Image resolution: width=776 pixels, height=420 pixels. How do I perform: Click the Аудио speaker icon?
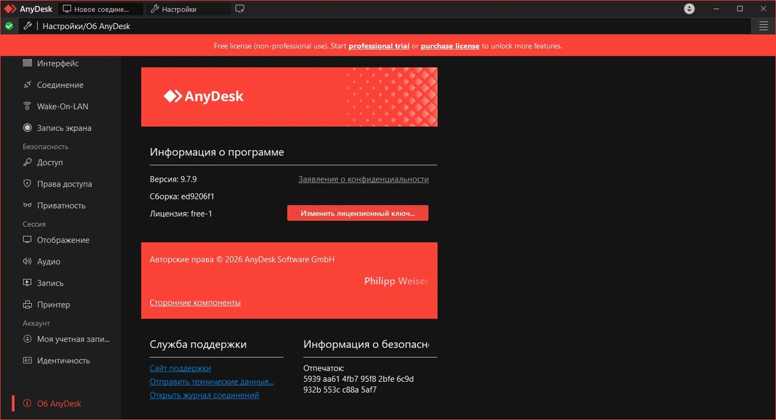(x=27, y=261)
